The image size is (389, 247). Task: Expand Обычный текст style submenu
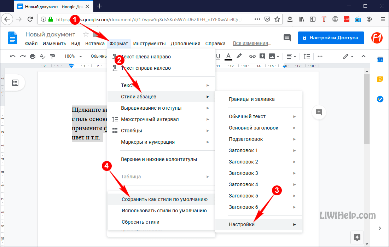pyautogui.click(x=259, y=116)
